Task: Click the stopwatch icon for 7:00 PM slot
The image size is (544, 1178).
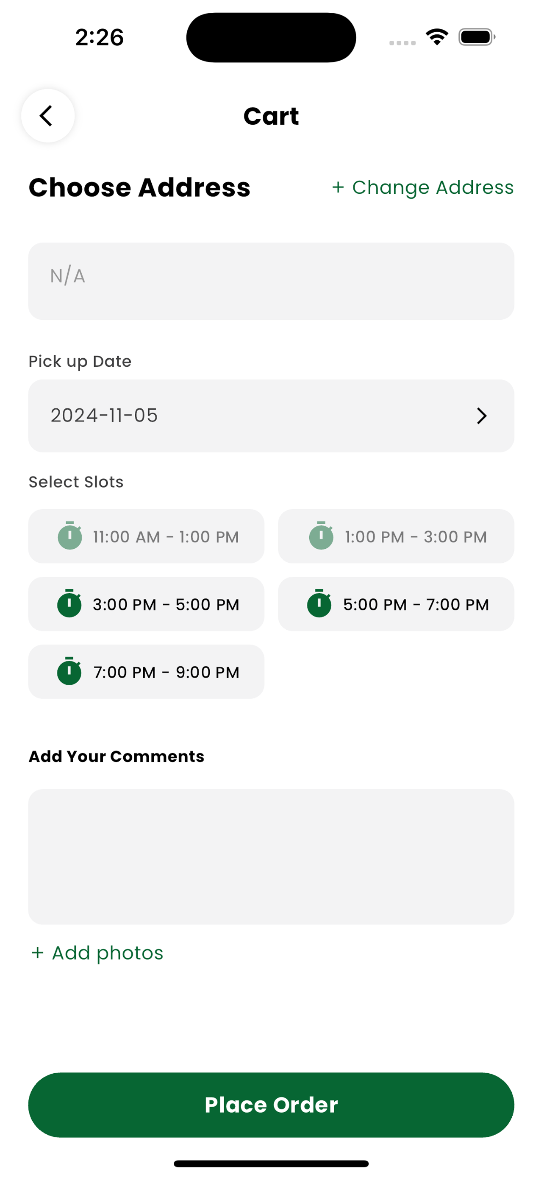Action: [x=69, y=671]
